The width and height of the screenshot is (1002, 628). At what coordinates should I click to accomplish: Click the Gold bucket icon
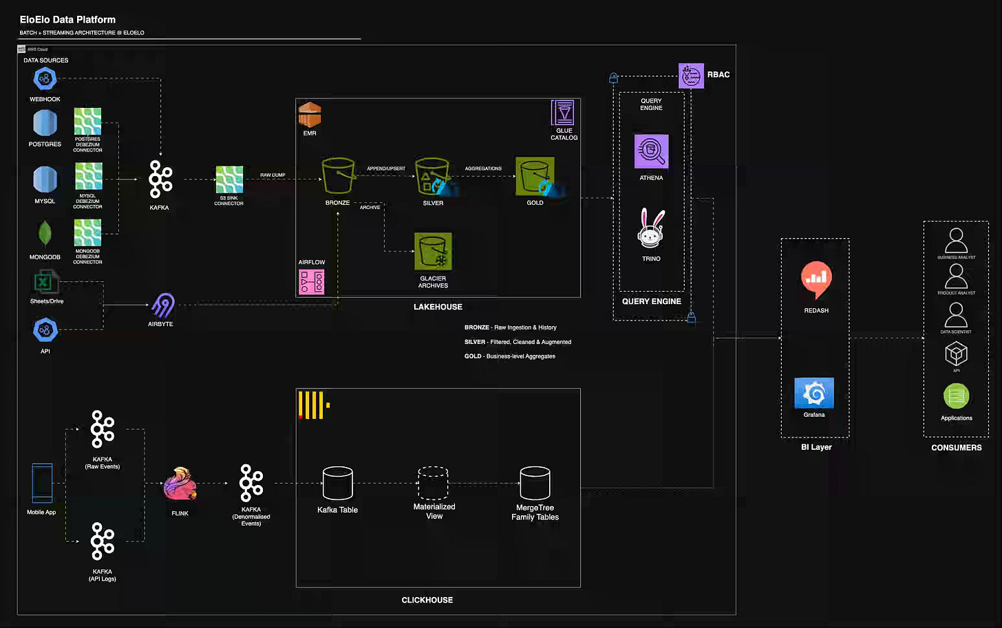(535, 177)
